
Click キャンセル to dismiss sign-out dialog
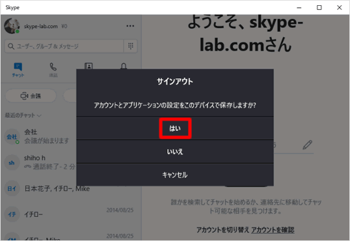click(175, 175)
